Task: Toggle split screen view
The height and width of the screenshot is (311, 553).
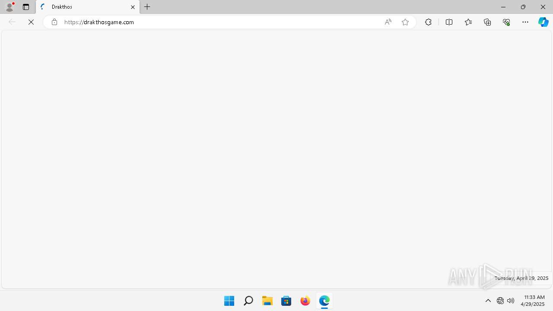Action: pos(449,22)
